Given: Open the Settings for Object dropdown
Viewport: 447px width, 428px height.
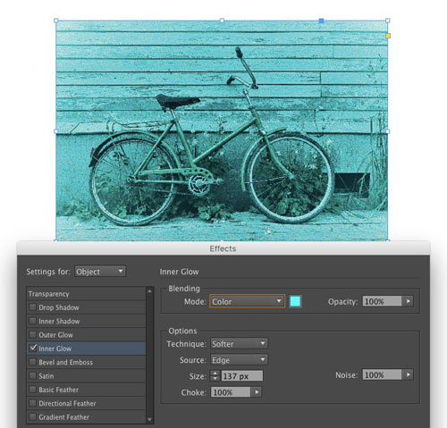Looking at the screenshot, I should [x=100, y=272].
